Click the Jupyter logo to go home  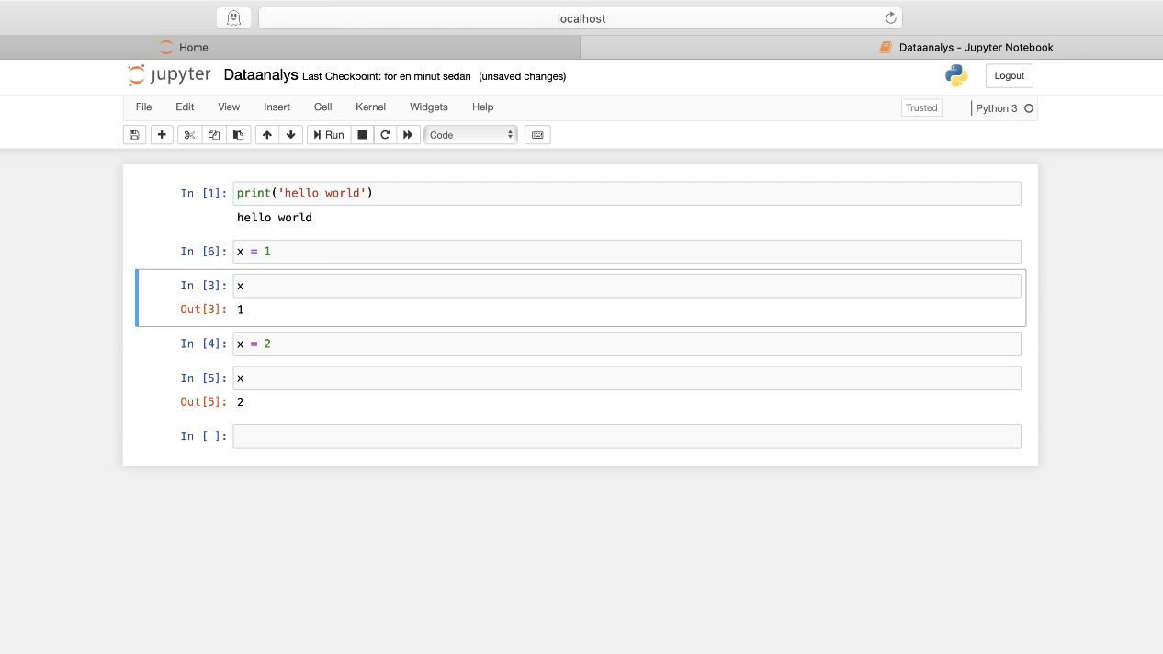(x=169, y=75)
